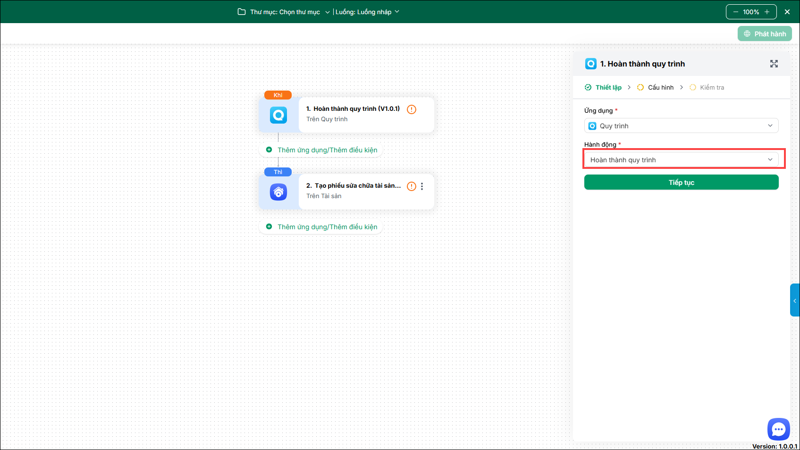Close the flow editor with X
Screen dimensions: 800x450
[787, 12]
